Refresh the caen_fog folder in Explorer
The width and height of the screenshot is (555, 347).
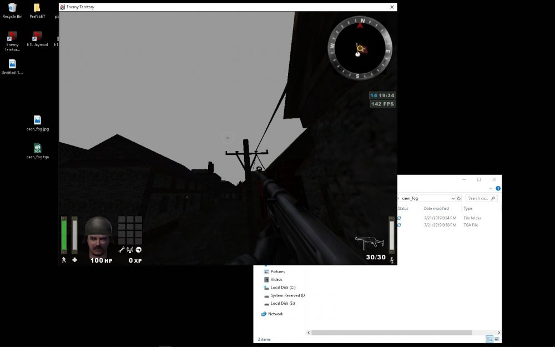click(x=459, y=198)
